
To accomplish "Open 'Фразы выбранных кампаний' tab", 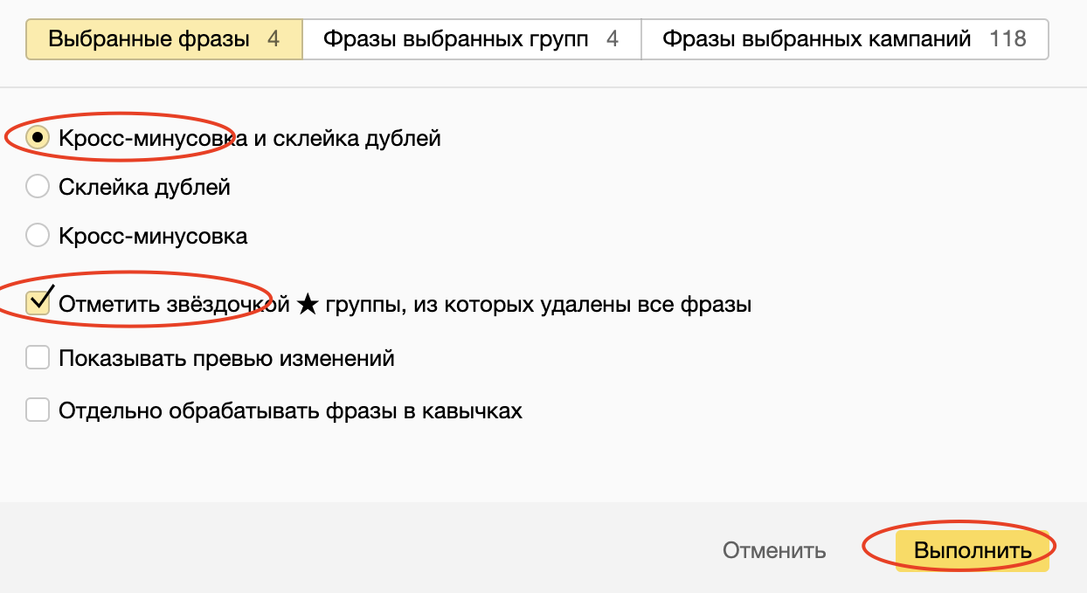I will pyautogui.click(x=816, y=39).
